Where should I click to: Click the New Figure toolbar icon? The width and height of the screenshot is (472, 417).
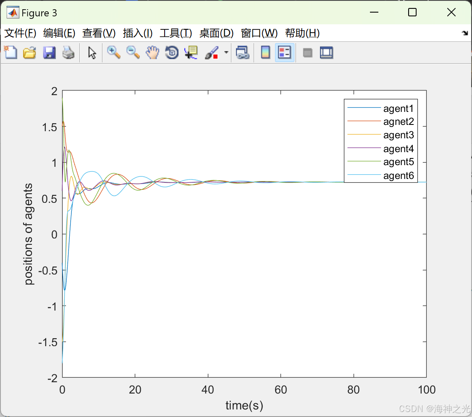tap(10, 52)
